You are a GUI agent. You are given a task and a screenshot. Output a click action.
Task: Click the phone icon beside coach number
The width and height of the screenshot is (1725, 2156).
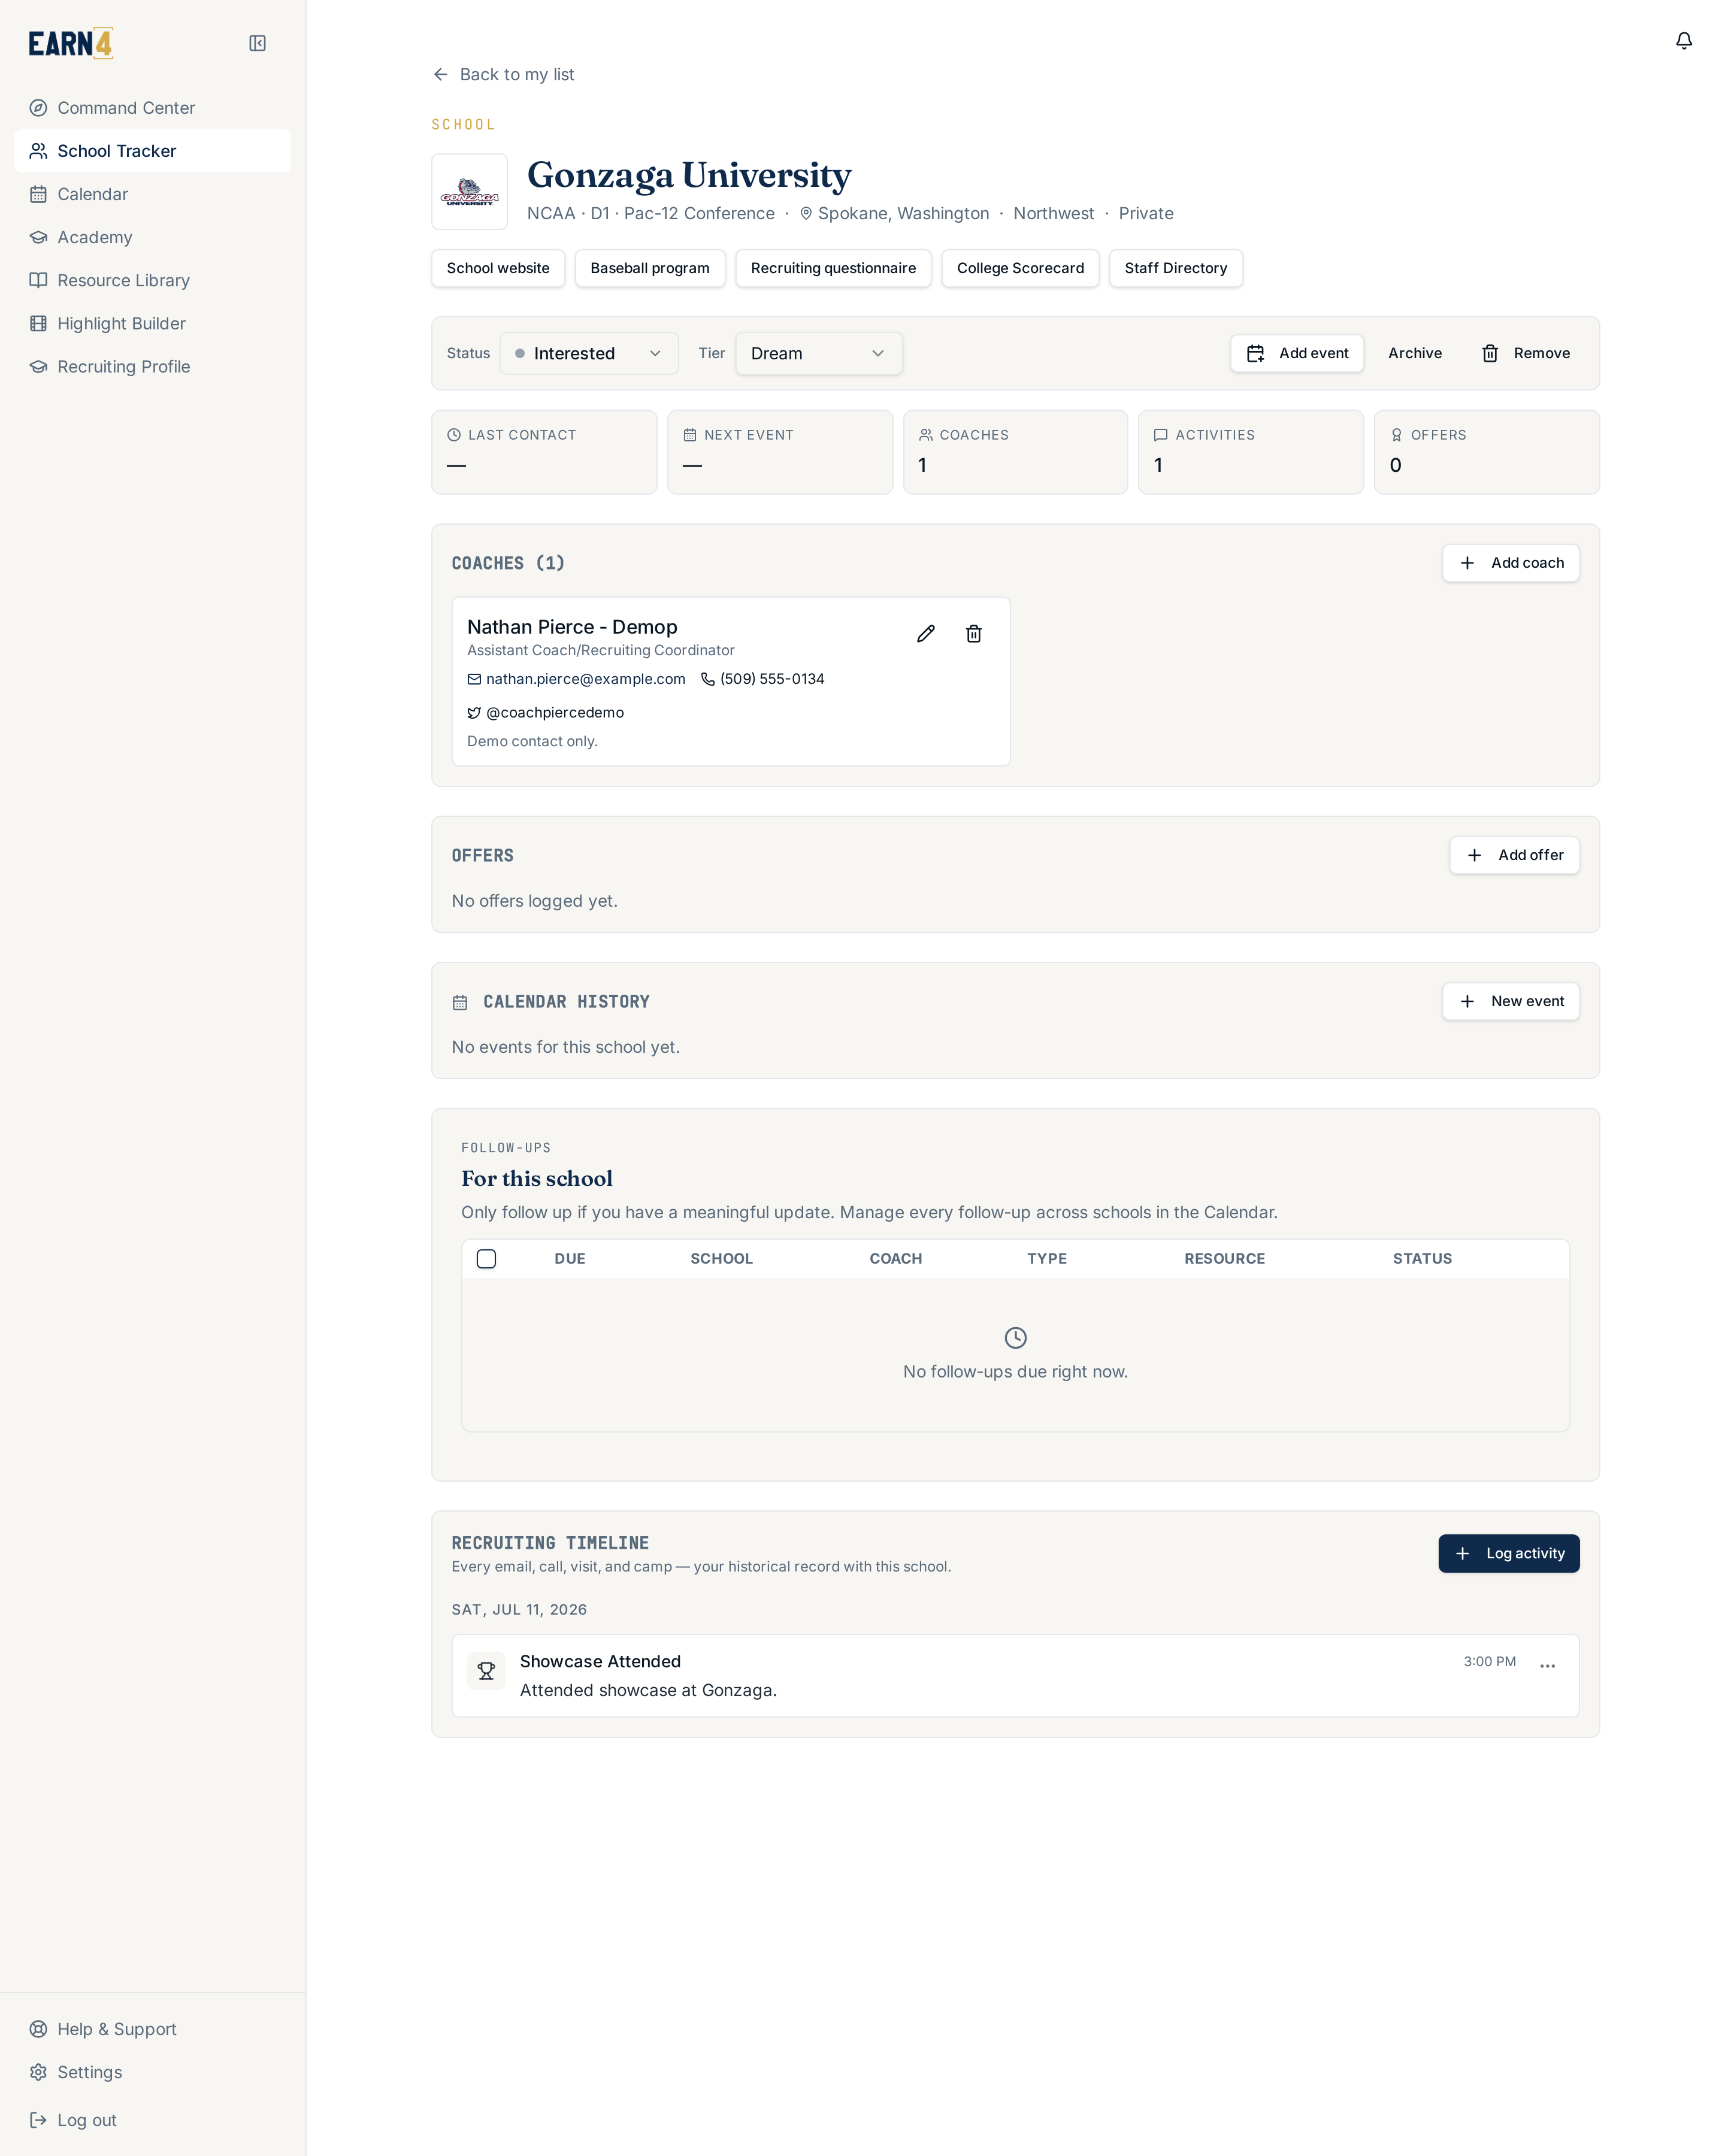point(708,679)
